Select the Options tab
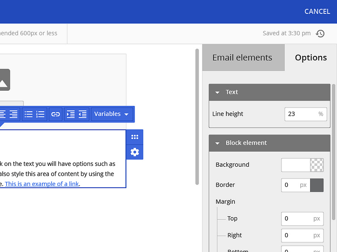Viewport: 337px width, 252px height. 311,58
